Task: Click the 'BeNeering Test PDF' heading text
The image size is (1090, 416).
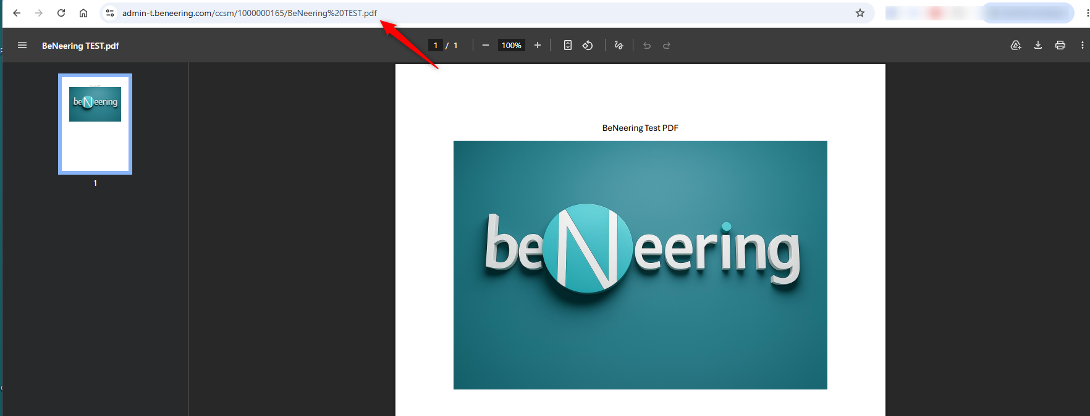Action: click(640, 128)
